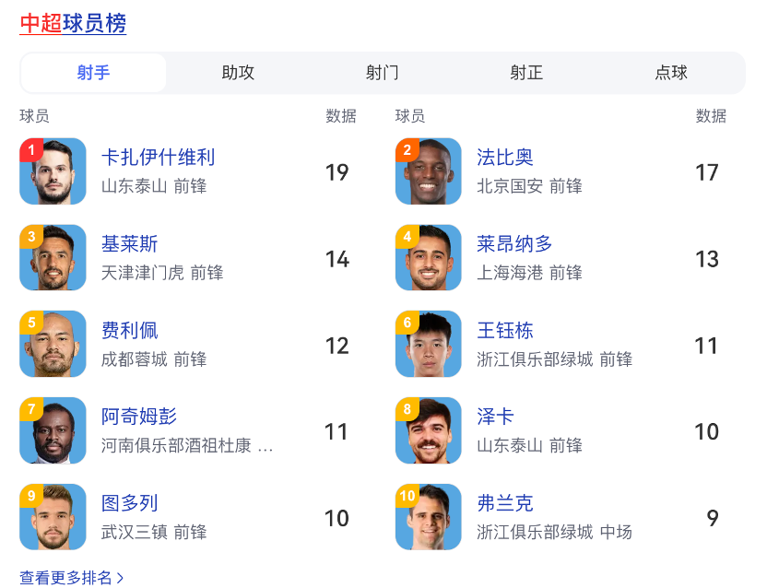
Task: Open the 中超球员榜 title link
Action: (x=73, y=23)
